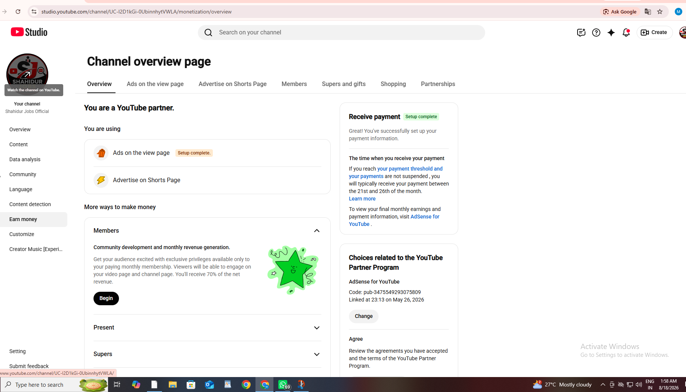Click the Change AdSense button
This screenshot has width=686, height=392.
pyautogui.click(x=364, y=316)
